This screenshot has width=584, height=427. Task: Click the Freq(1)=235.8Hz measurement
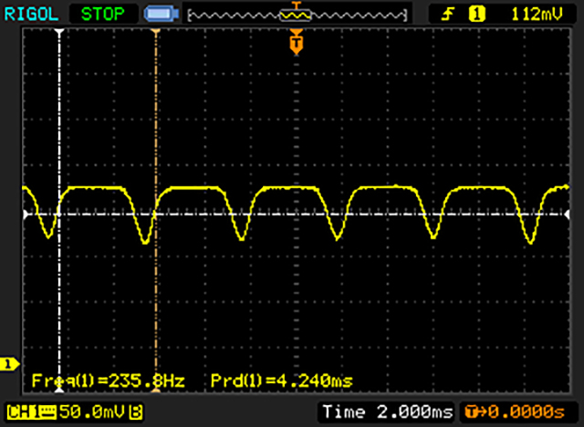point(109,380)
